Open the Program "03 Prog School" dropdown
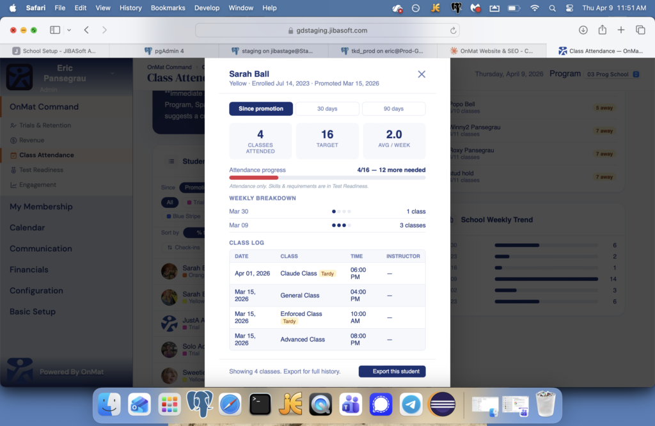Screen dimensions: 655x426 (612, 74)
